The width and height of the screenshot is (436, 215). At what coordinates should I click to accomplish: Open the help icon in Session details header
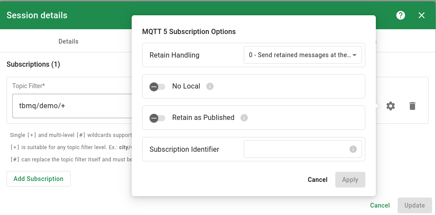tap(401, 15)
